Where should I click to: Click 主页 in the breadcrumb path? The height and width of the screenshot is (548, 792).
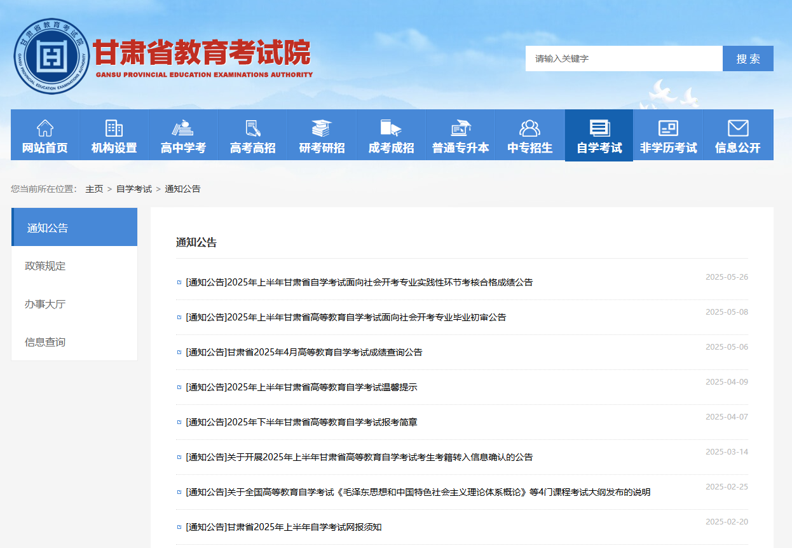tap(94, 189)
